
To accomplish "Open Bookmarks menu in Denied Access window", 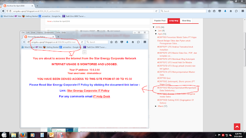I will point(49,33).
